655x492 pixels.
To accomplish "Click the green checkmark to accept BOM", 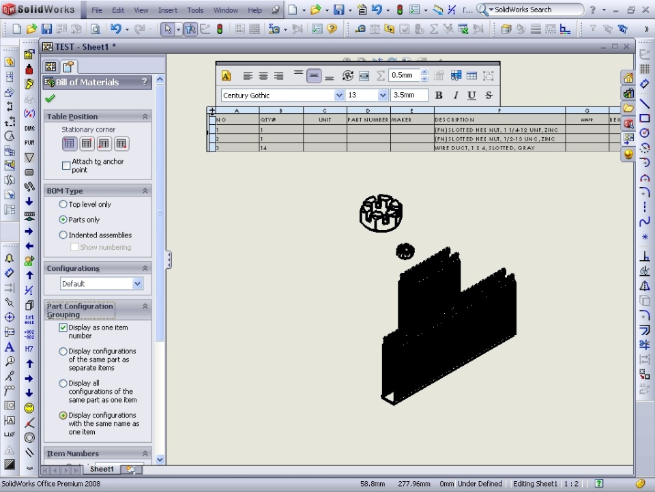I will 50,98.
